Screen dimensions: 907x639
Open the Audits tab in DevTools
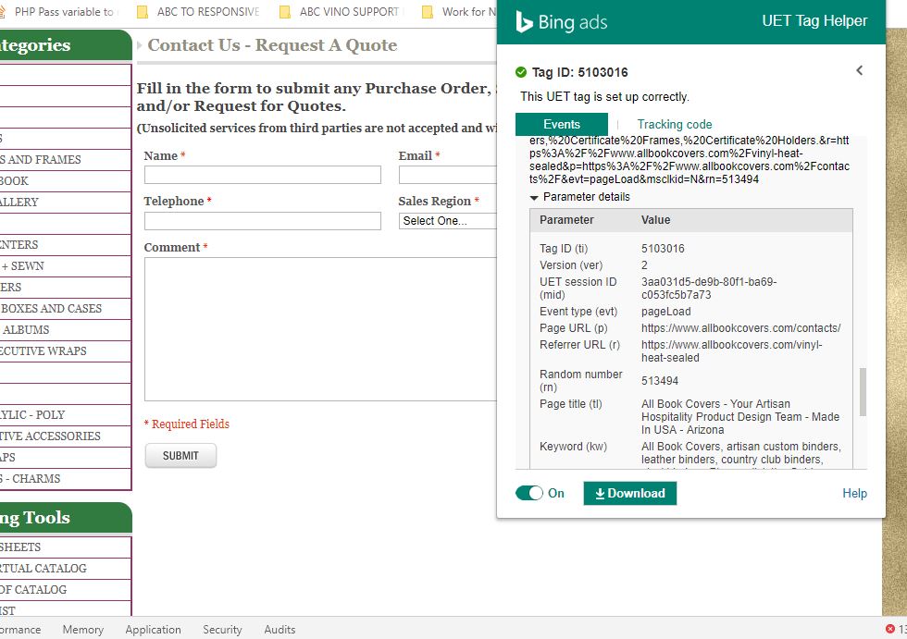[x=280, y=629]
